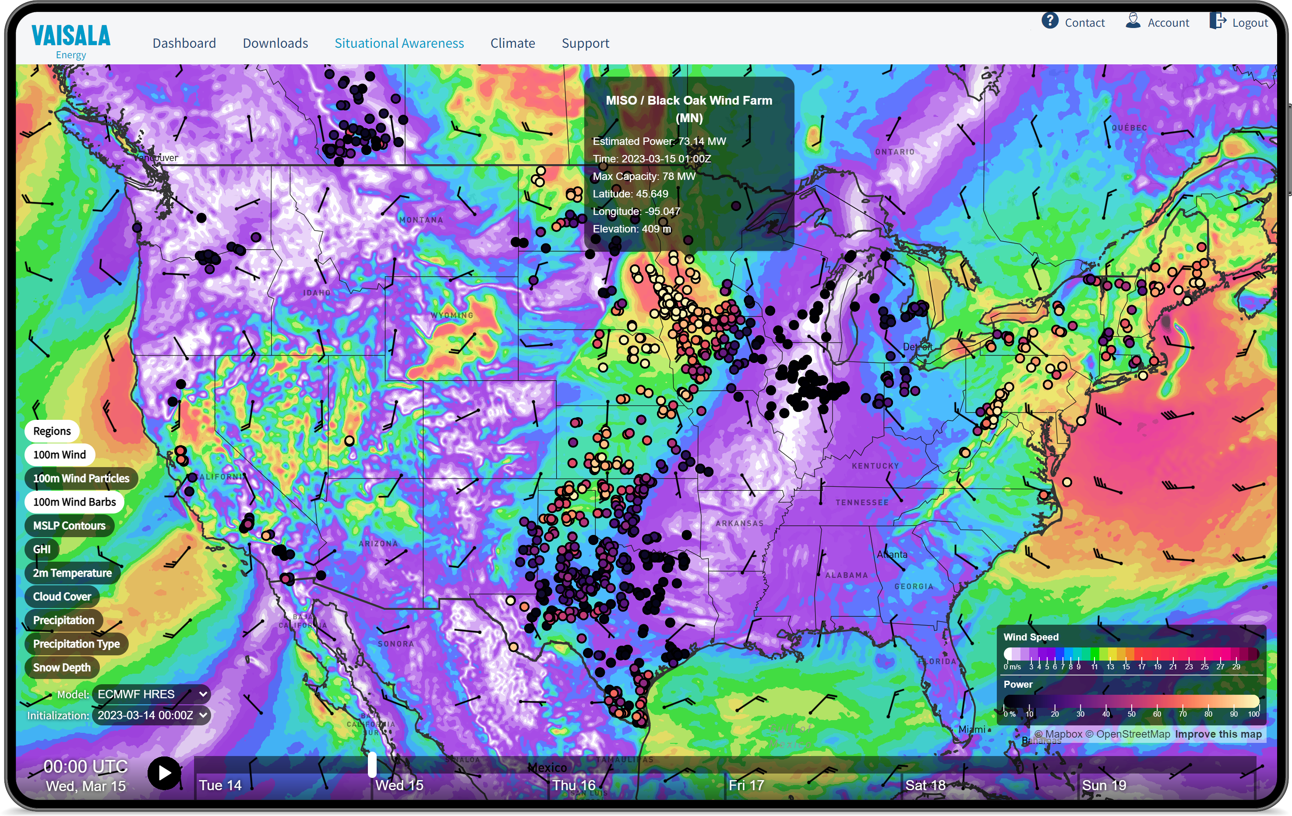Toggle the 100m Wind layer
The height and width of the screenshot is (816, 1292).
pos(59,455)
